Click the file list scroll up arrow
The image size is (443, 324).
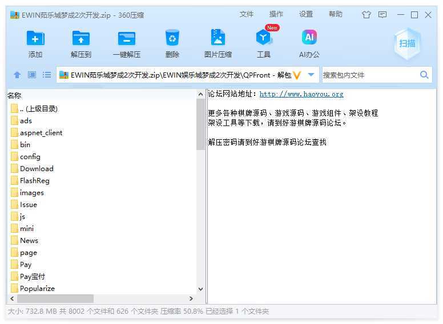click(x=200, y=94)
